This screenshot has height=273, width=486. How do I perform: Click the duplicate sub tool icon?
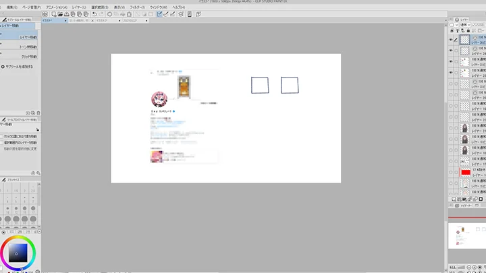pyautogui.click(x=33, y=113)
